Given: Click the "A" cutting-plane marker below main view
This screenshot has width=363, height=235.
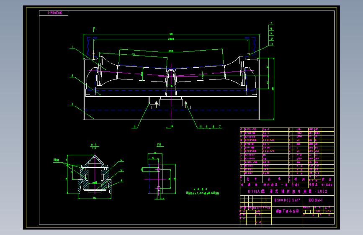Looking at the screenshot, I should coord(172,126).
